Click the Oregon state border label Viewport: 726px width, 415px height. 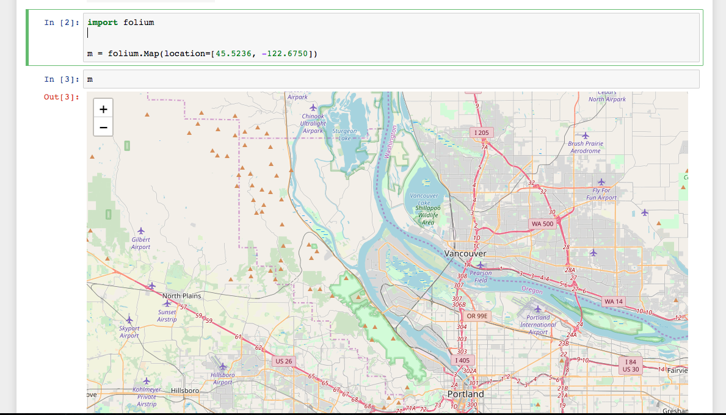tap(532, 290)
